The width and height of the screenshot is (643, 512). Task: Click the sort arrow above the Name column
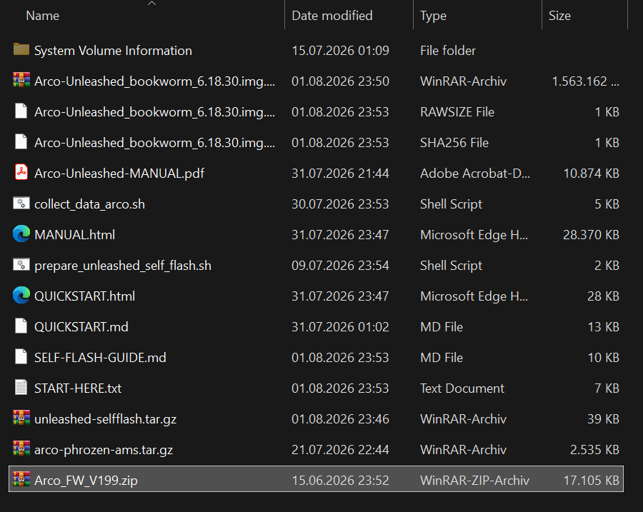coord(151,4)
